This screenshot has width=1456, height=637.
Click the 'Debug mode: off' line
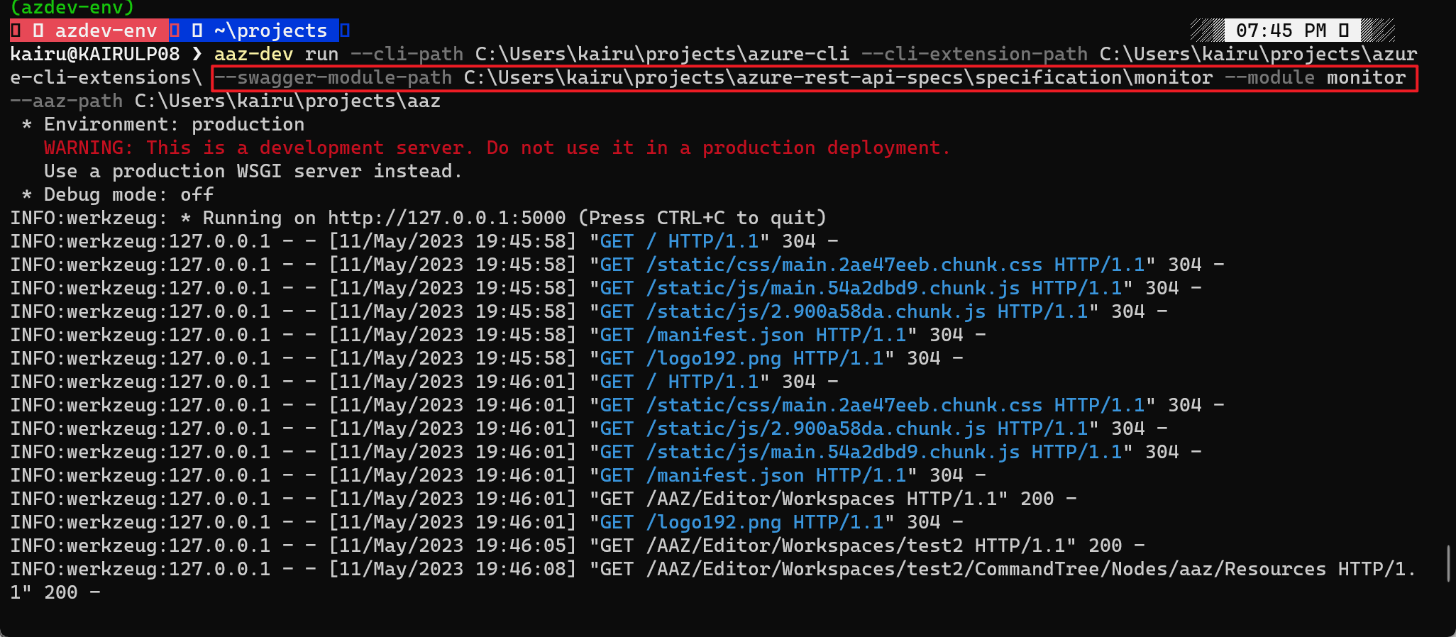click(118, 194)
